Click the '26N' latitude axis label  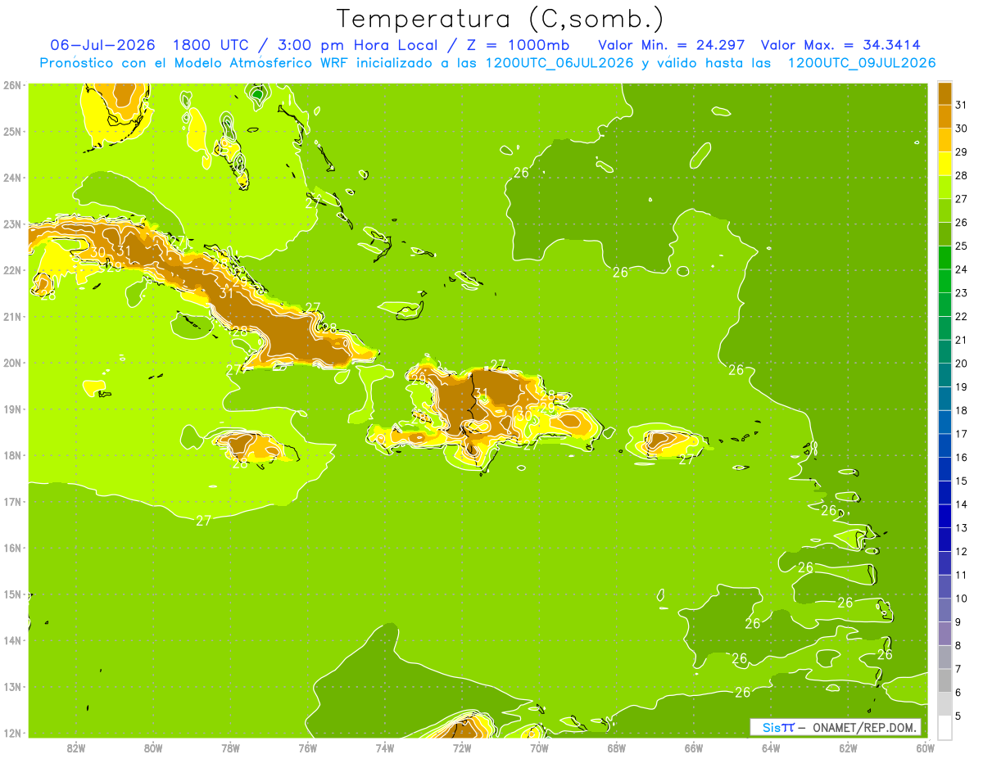pyautogui.click(x=12, y=85)
